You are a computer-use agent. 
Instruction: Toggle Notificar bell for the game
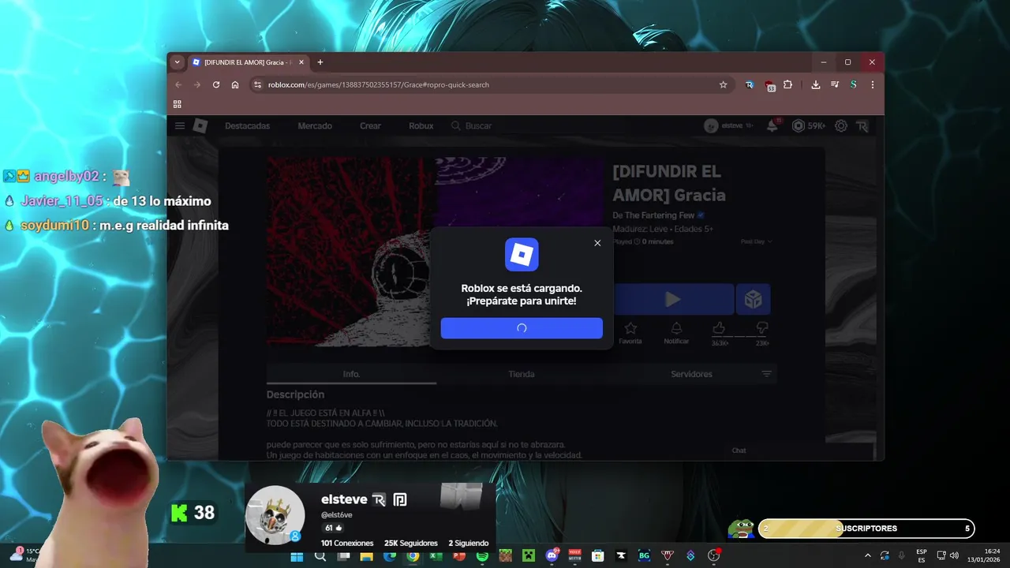[x=676, y=333]
